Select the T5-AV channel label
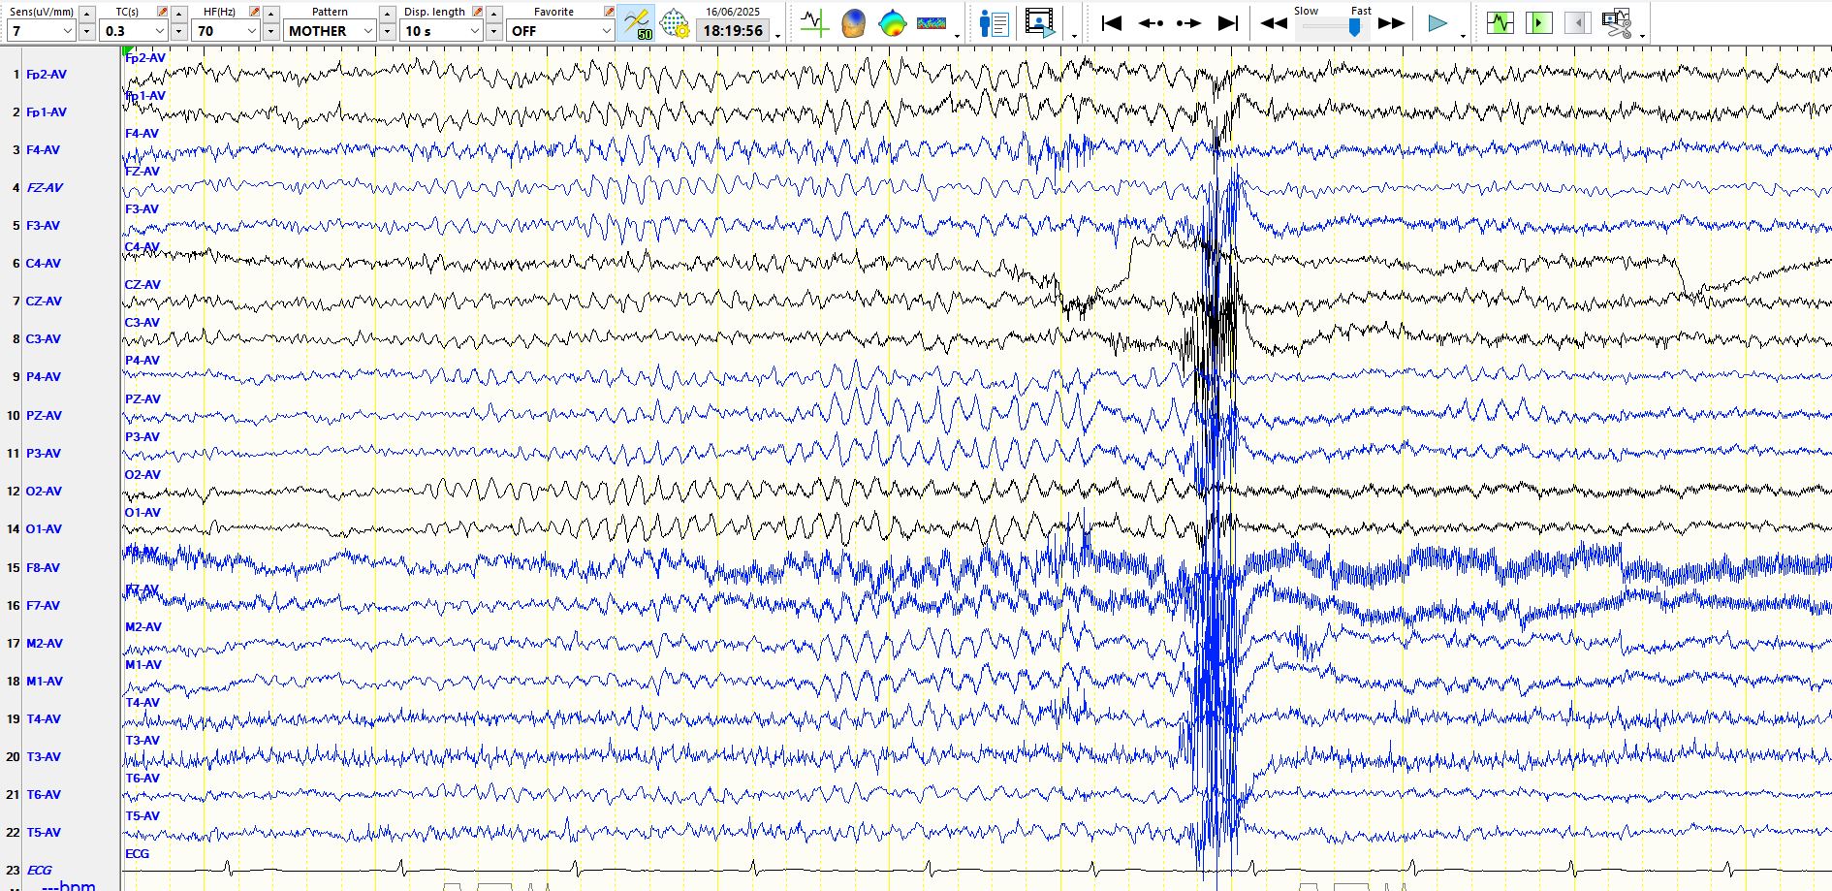 pos(44,833)
